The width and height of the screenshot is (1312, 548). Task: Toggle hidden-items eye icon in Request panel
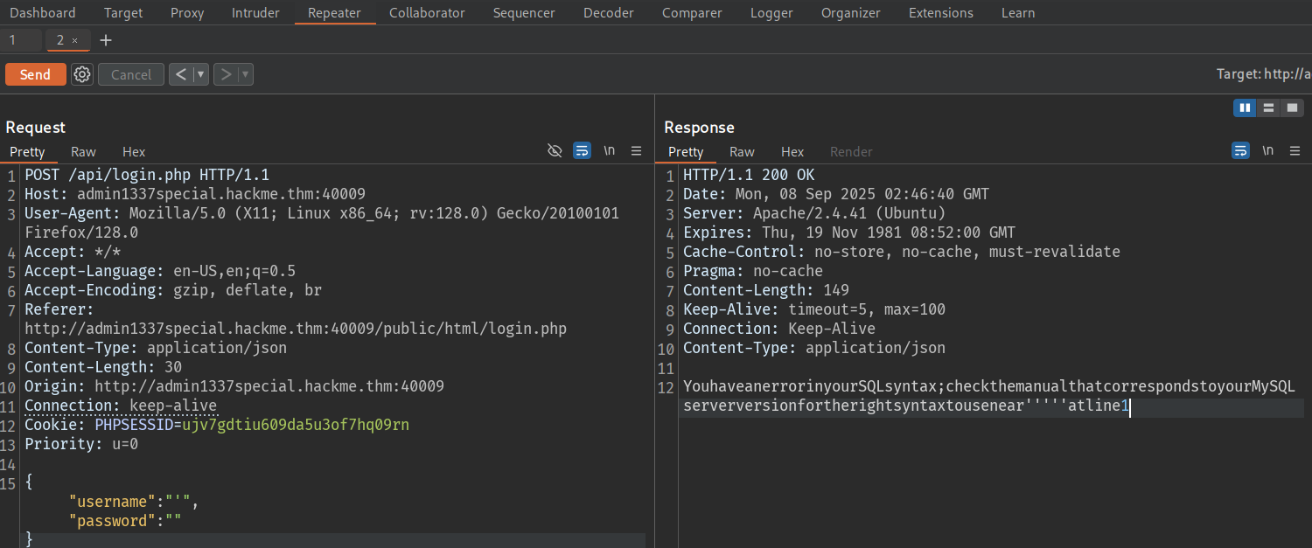(555, 151)
